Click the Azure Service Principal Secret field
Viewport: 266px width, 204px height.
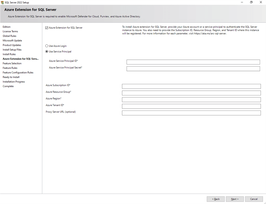pyautogui.click(x=193, y=69)
